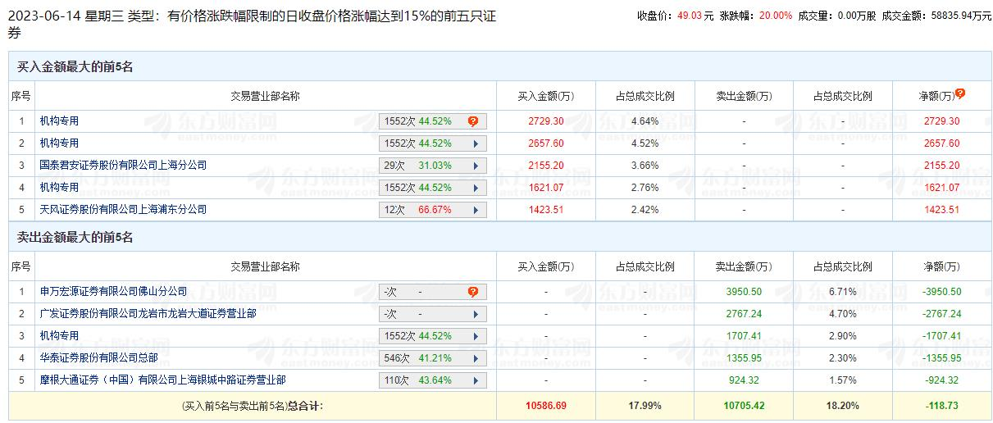Expand arrow in 华泰证券总部 stats box
Viewport: 993px width, 423px height.
475,358
